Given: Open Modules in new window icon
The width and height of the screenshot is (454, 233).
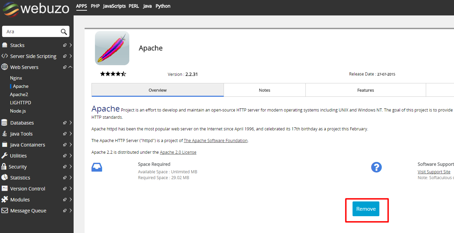Looking at the screenshot, I should (x=65, y=199).
